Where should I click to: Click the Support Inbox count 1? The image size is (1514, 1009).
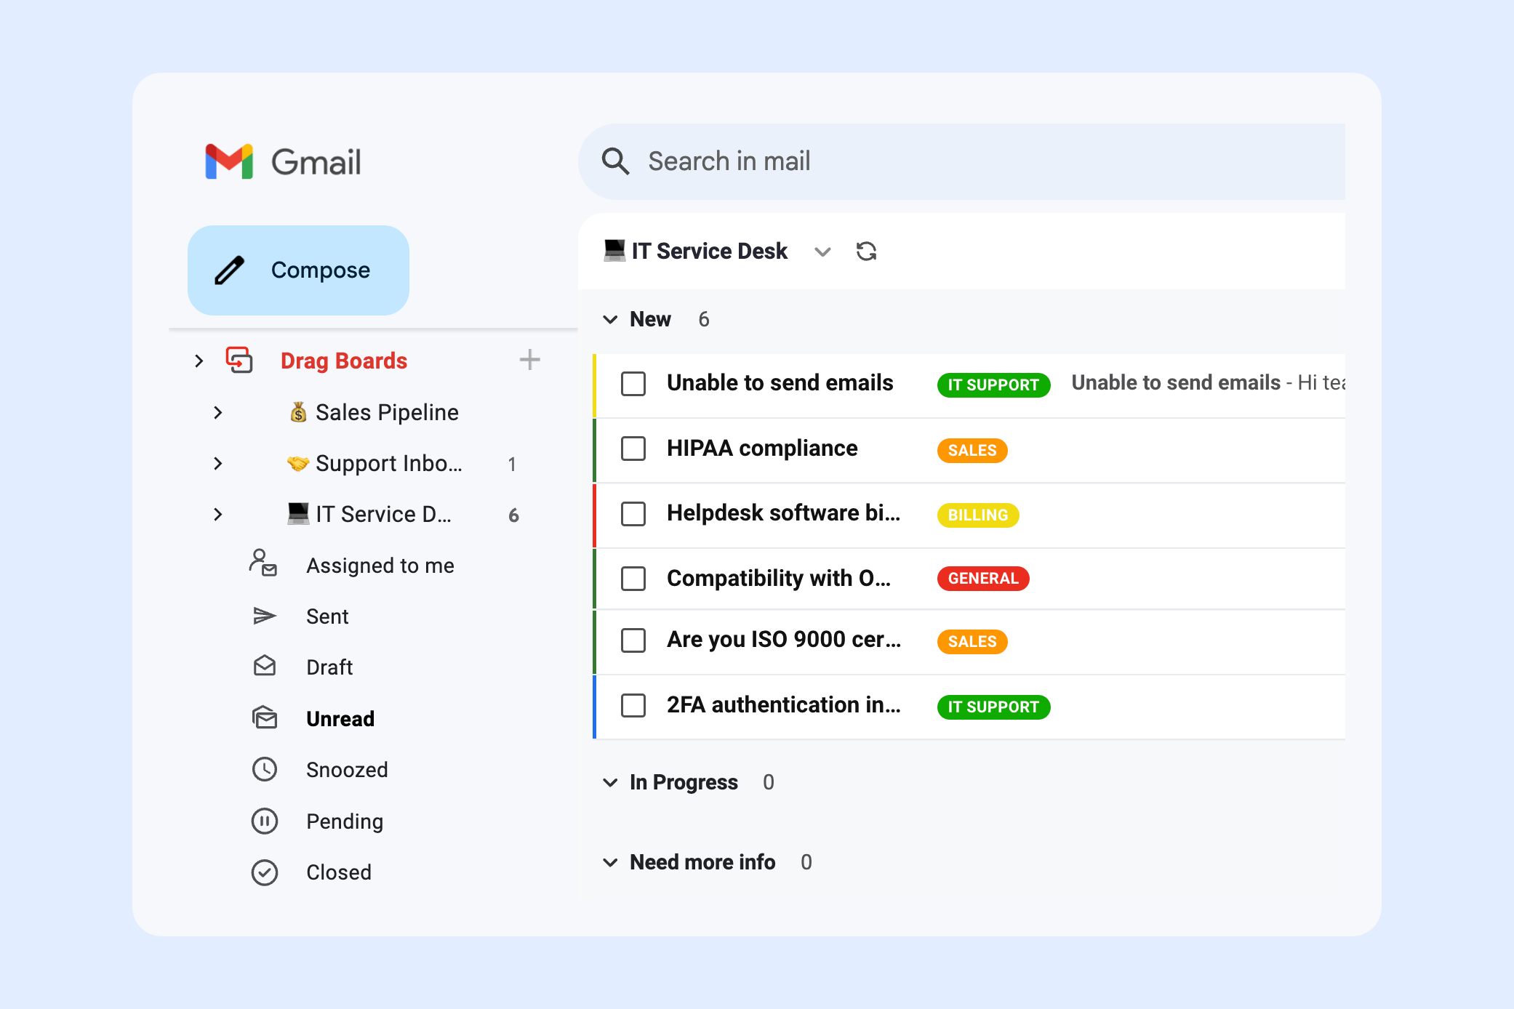[x=512, y=465]
